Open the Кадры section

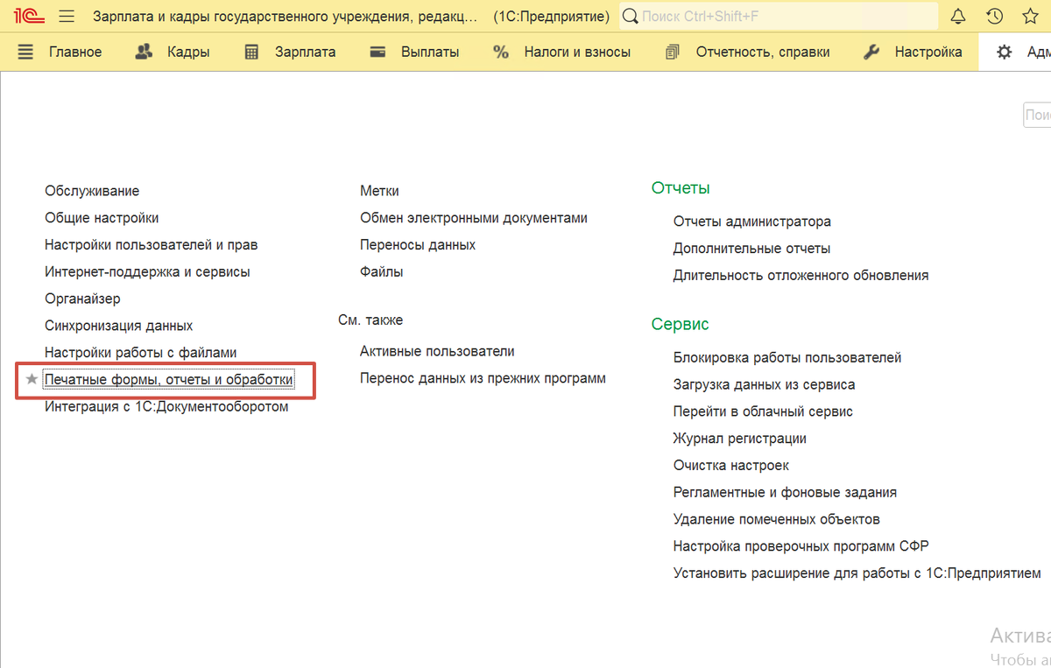coord(188,52)
